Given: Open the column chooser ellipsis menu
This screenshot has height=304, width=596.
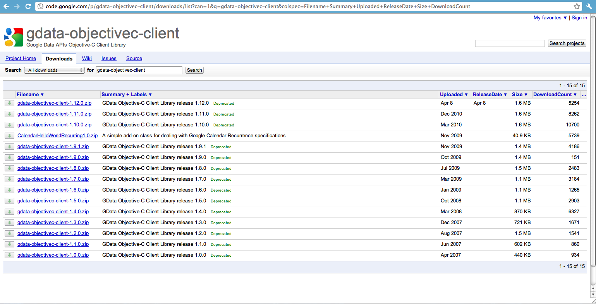Looking at the screenshot, I should (x=584, y=95).
